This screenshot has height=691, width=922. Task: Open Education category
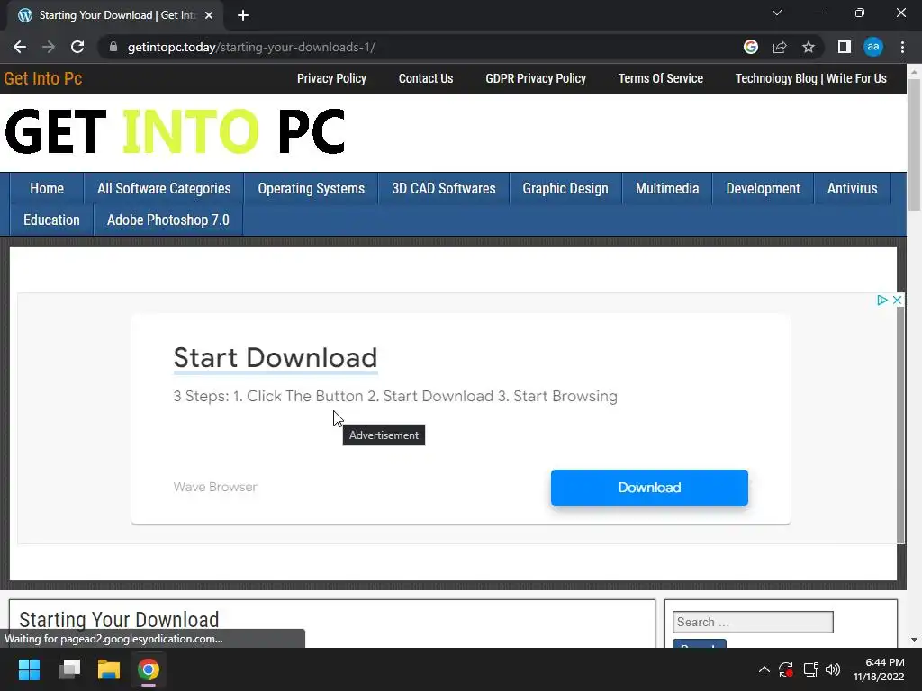51,220
